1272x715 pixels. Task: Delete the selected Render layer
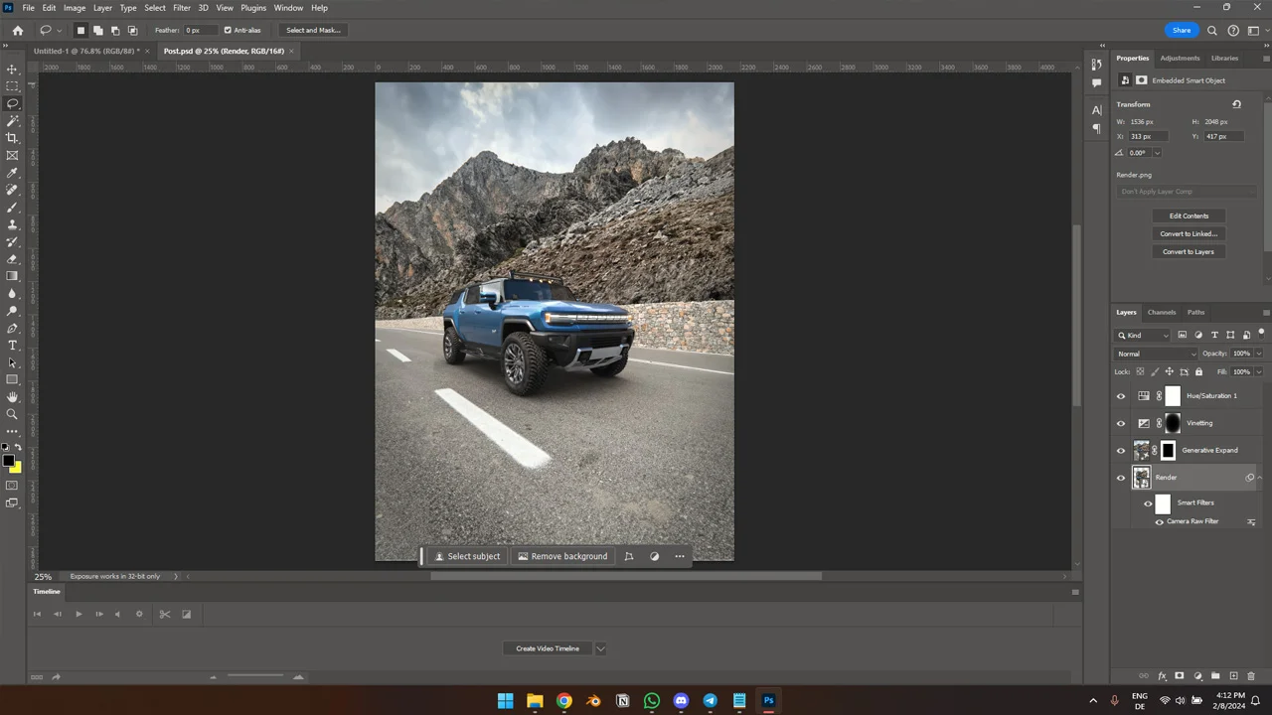tap(1250, 676)
